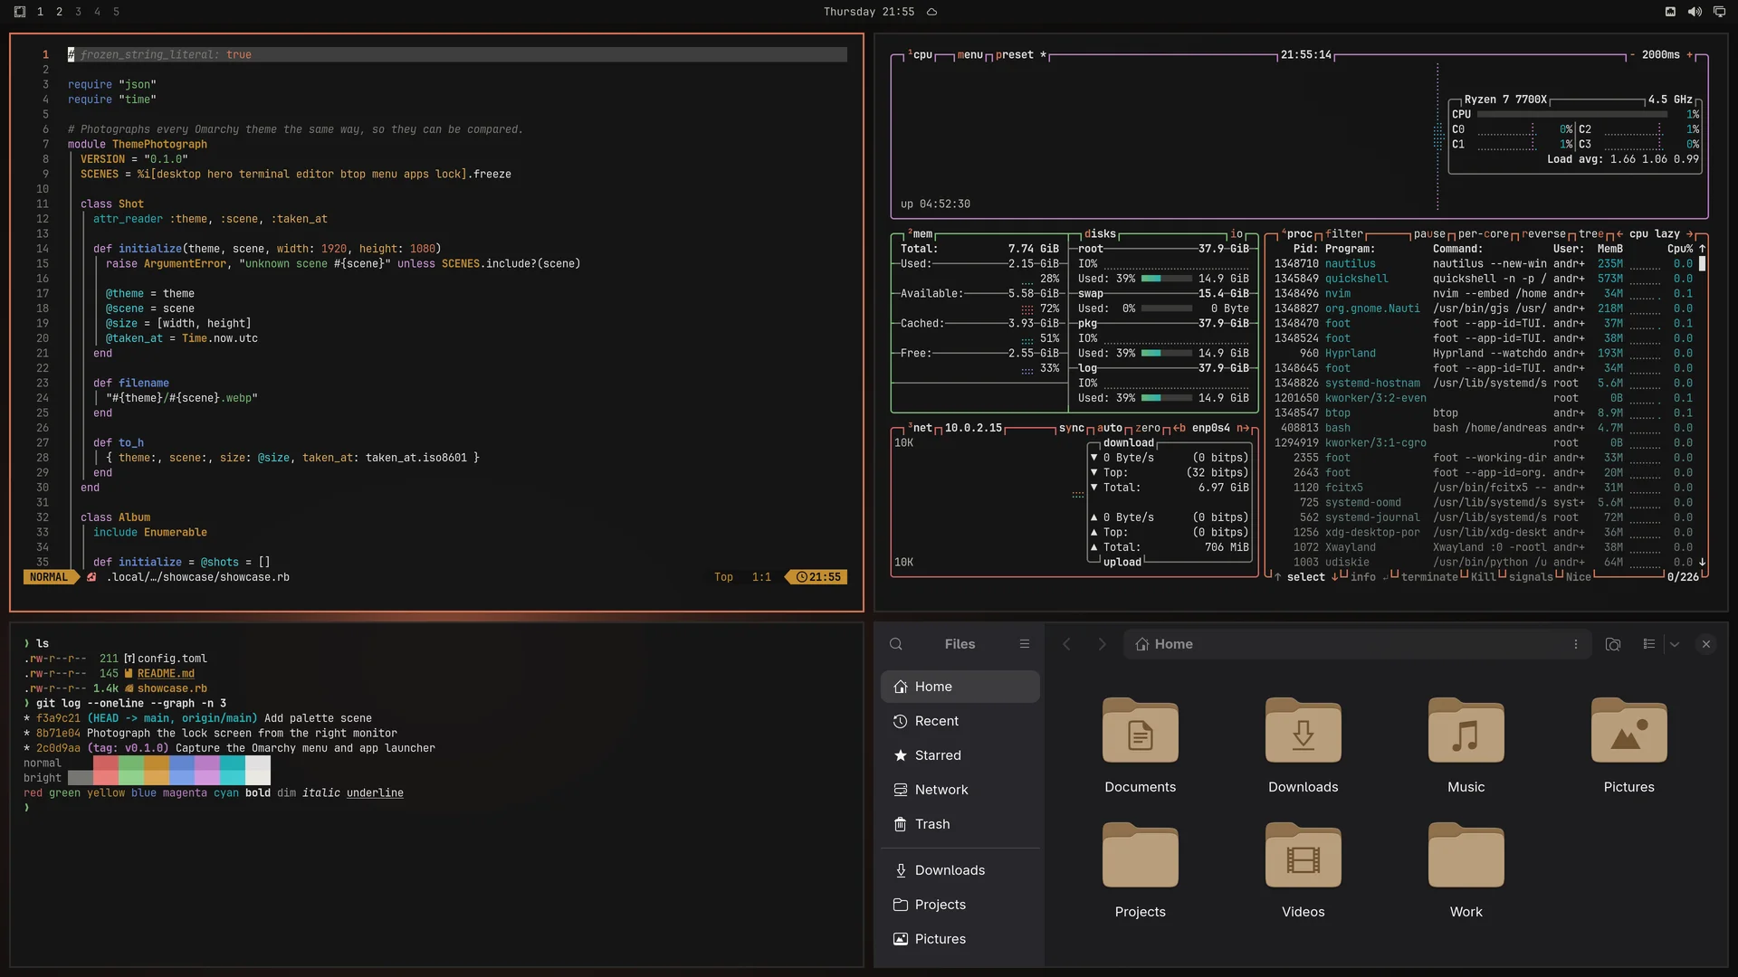Open search in the Files window

pyautogui.click(x=896, y=644)
